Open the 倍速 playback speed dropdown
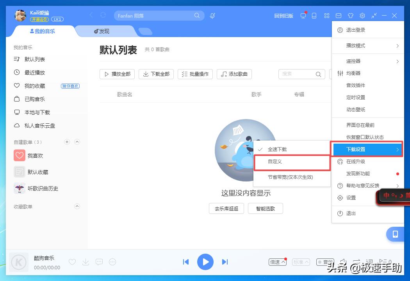 277,262
